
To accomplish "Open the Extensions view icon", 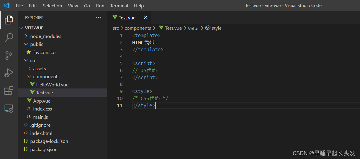I will click(9, 91).
